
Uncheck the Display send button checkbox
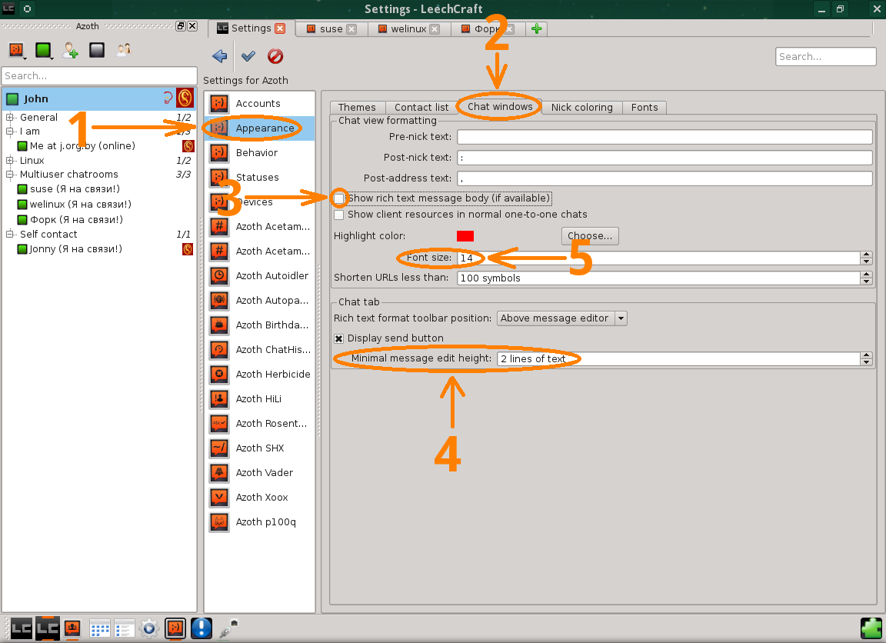pyautogui.click(x=339, y=338)
